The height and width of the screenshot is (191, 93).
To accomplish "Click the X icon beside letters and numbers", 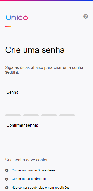I will [7, 179].
